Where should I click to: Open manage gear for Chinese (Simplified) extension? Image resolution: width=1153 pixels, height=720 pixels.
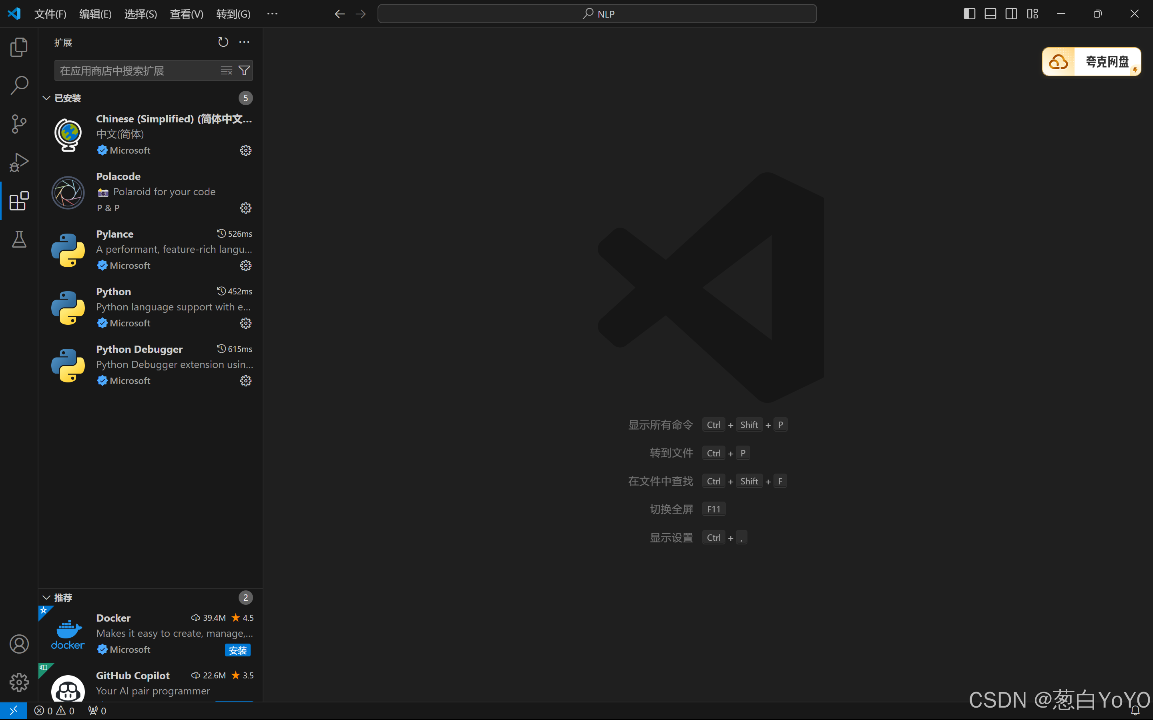coord(246,150)
